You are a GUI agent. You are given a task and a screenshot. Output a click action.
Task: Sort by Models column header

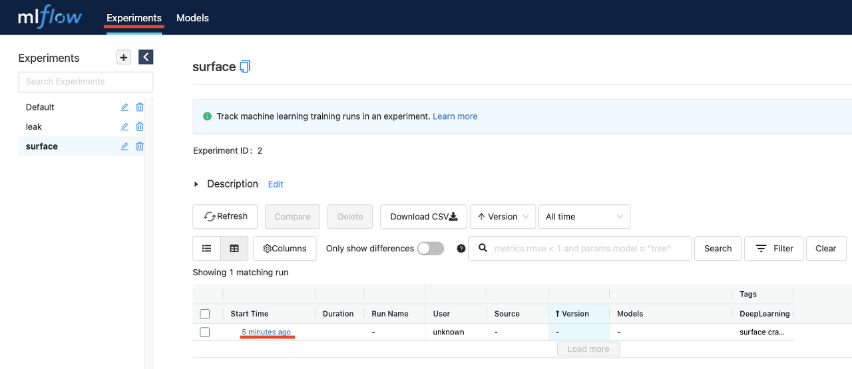click(x=630, y=314)
